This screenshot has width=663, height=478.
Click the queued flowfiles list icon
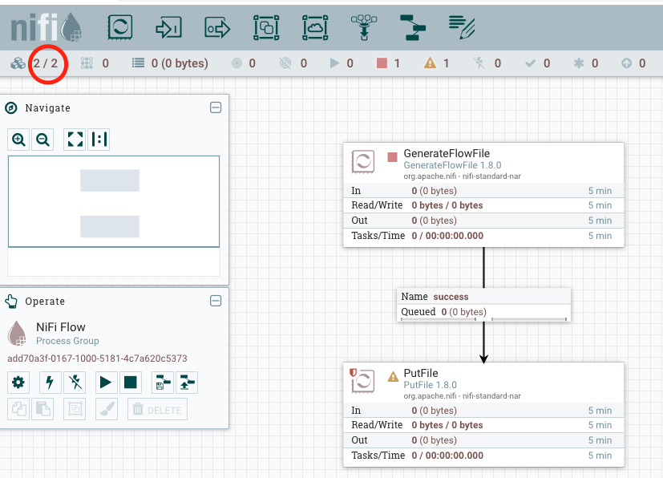138,63
